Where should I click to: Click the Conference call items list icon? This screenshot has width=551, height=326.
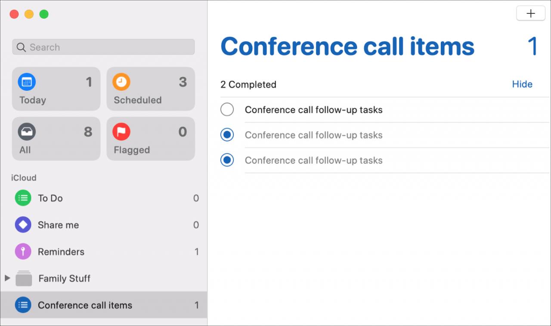click(23, 305)
